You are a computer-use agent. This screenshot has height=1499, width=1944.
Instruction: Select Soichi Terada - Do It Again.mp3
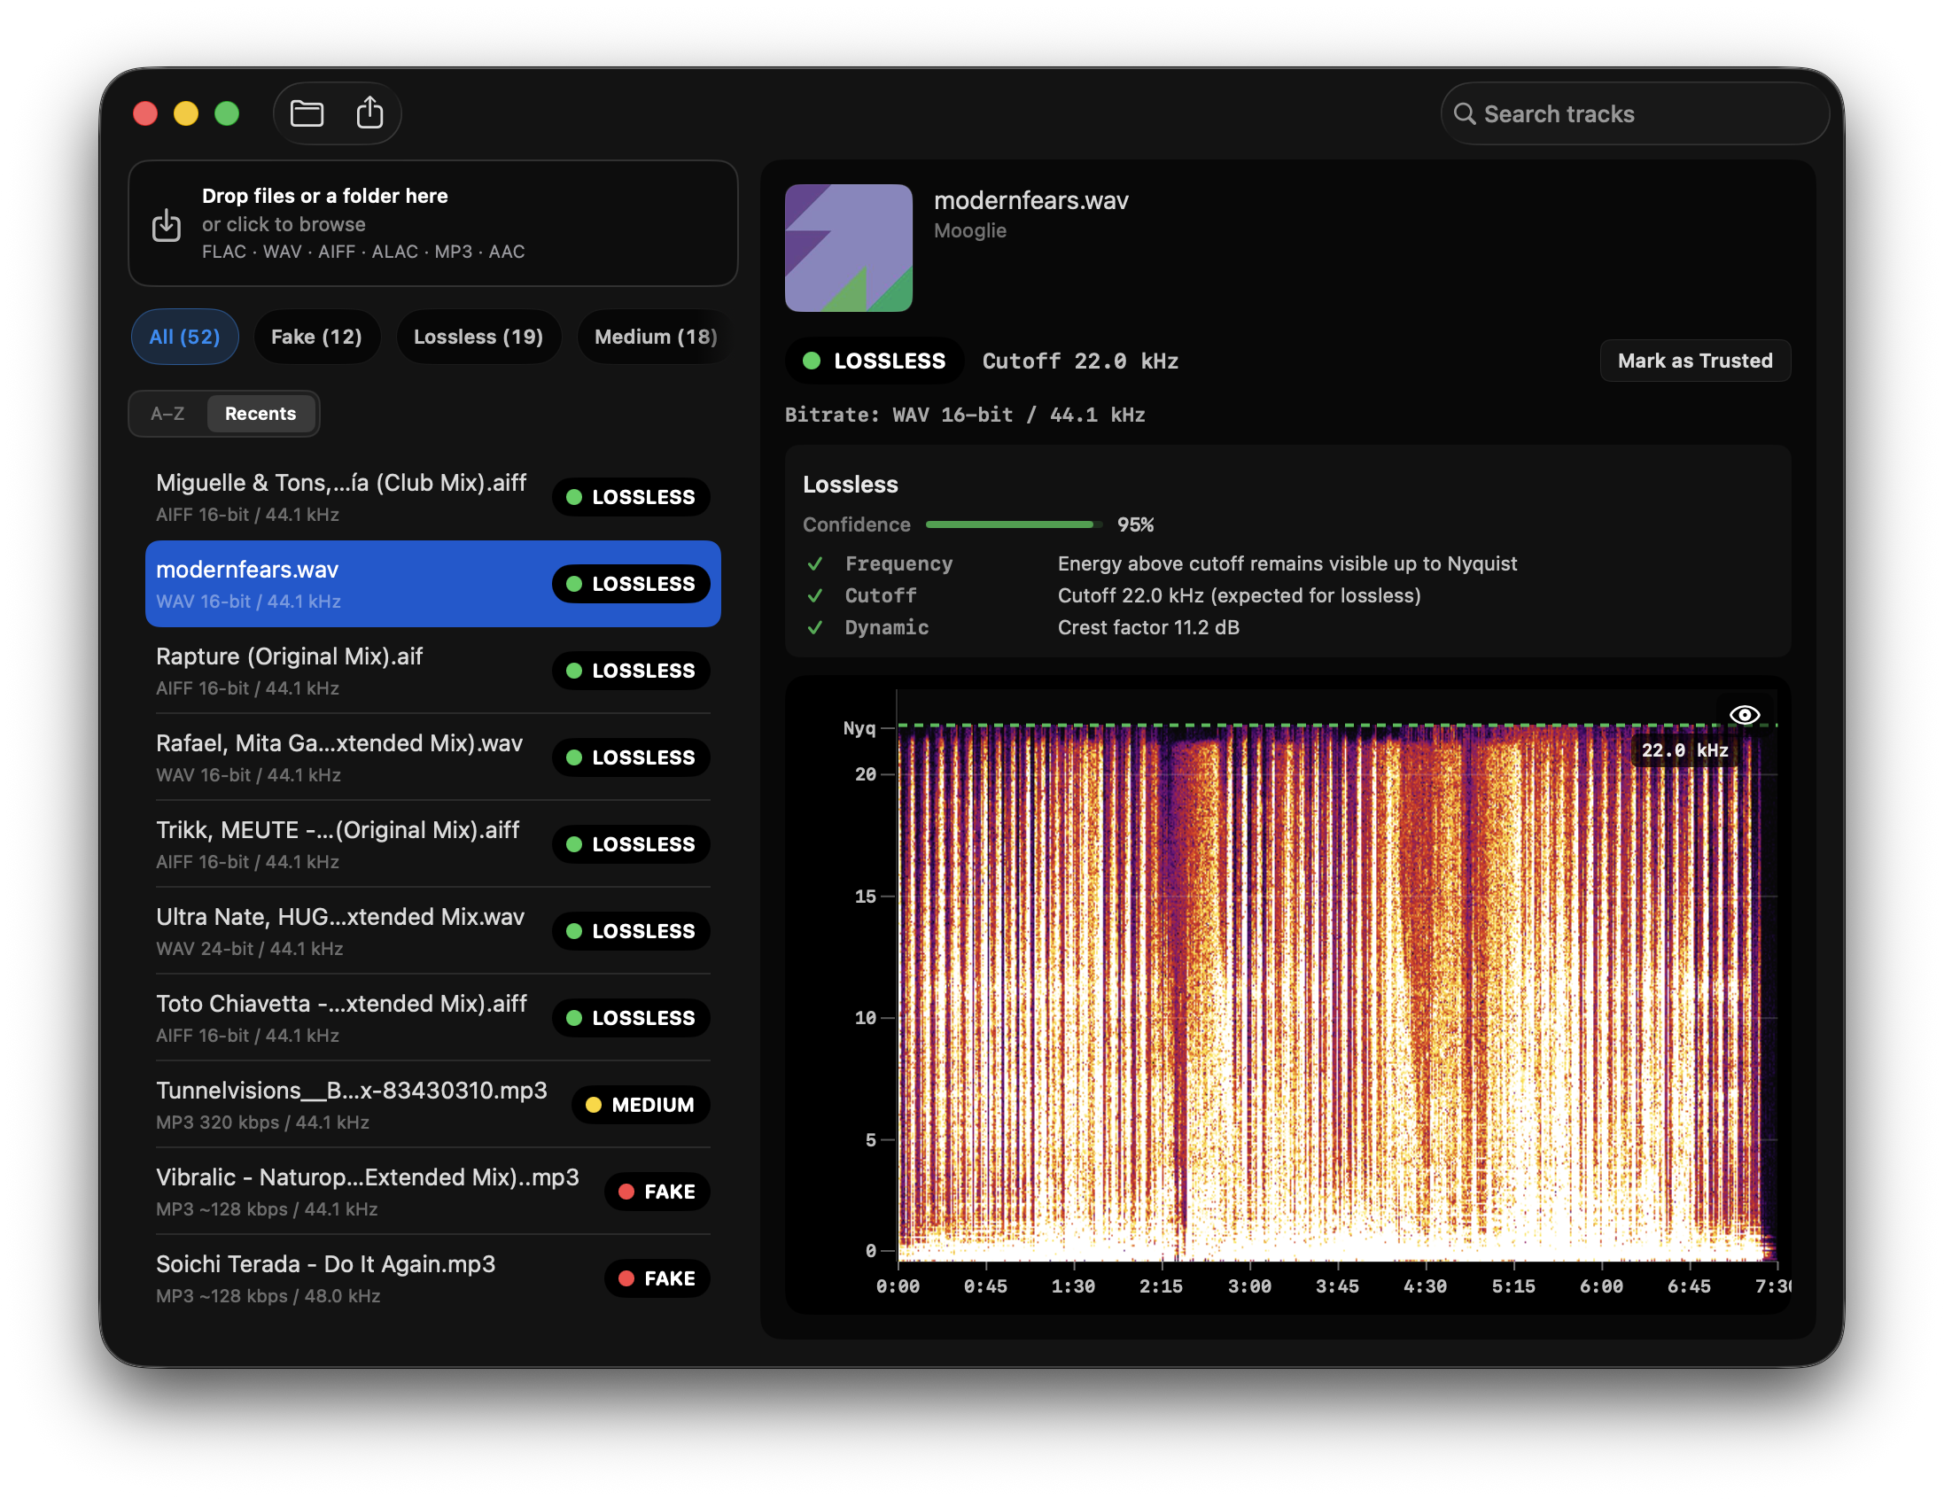432,1278
